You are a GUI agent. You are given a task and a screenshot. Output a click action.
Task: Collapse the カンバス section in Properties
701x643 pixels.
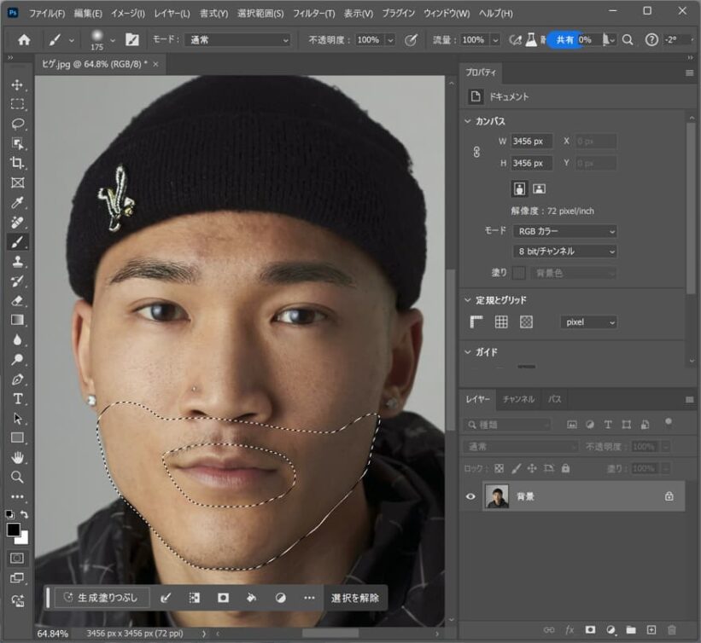[467, 121]
